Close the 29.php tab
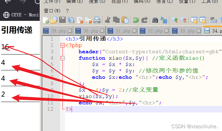The width and height of the screenshot is (222, 131). point(70,31)
